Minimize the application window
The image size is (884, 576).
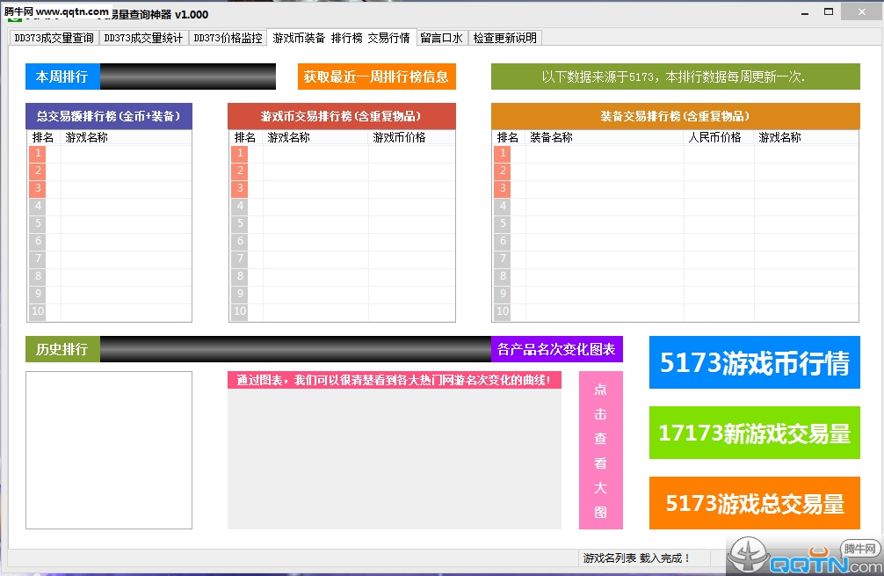805,12
